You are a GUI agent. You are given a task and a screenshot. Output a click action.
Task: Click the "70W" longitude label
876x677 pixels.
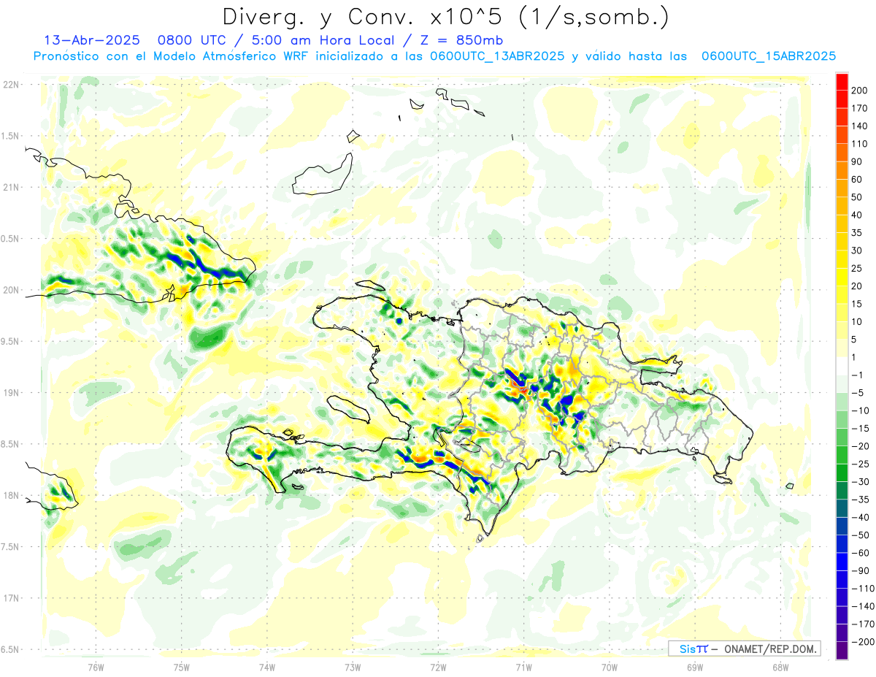click(610, 667)
